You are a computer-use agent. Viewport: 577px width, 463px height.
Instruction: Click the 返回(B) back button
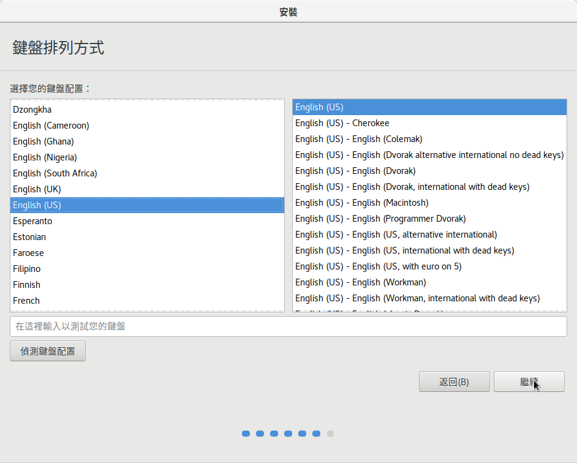(454, 382)
